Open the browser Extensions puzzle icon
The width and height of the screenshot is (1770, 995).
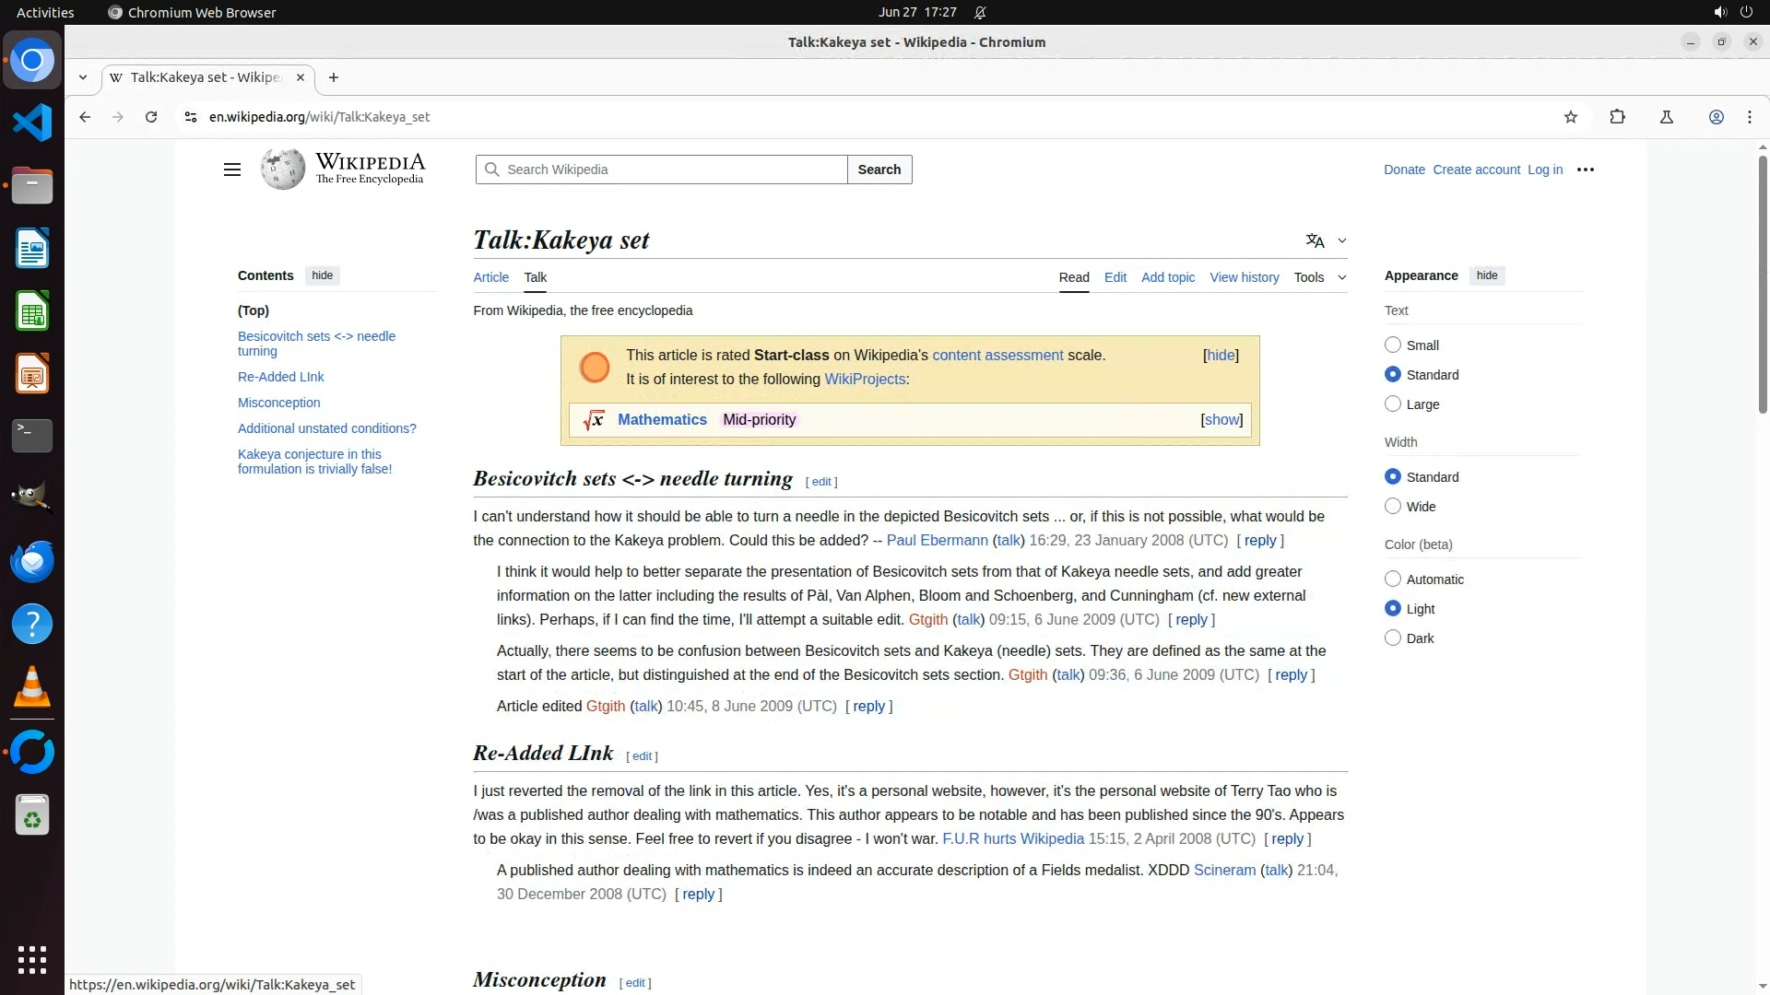point(1617,117)
